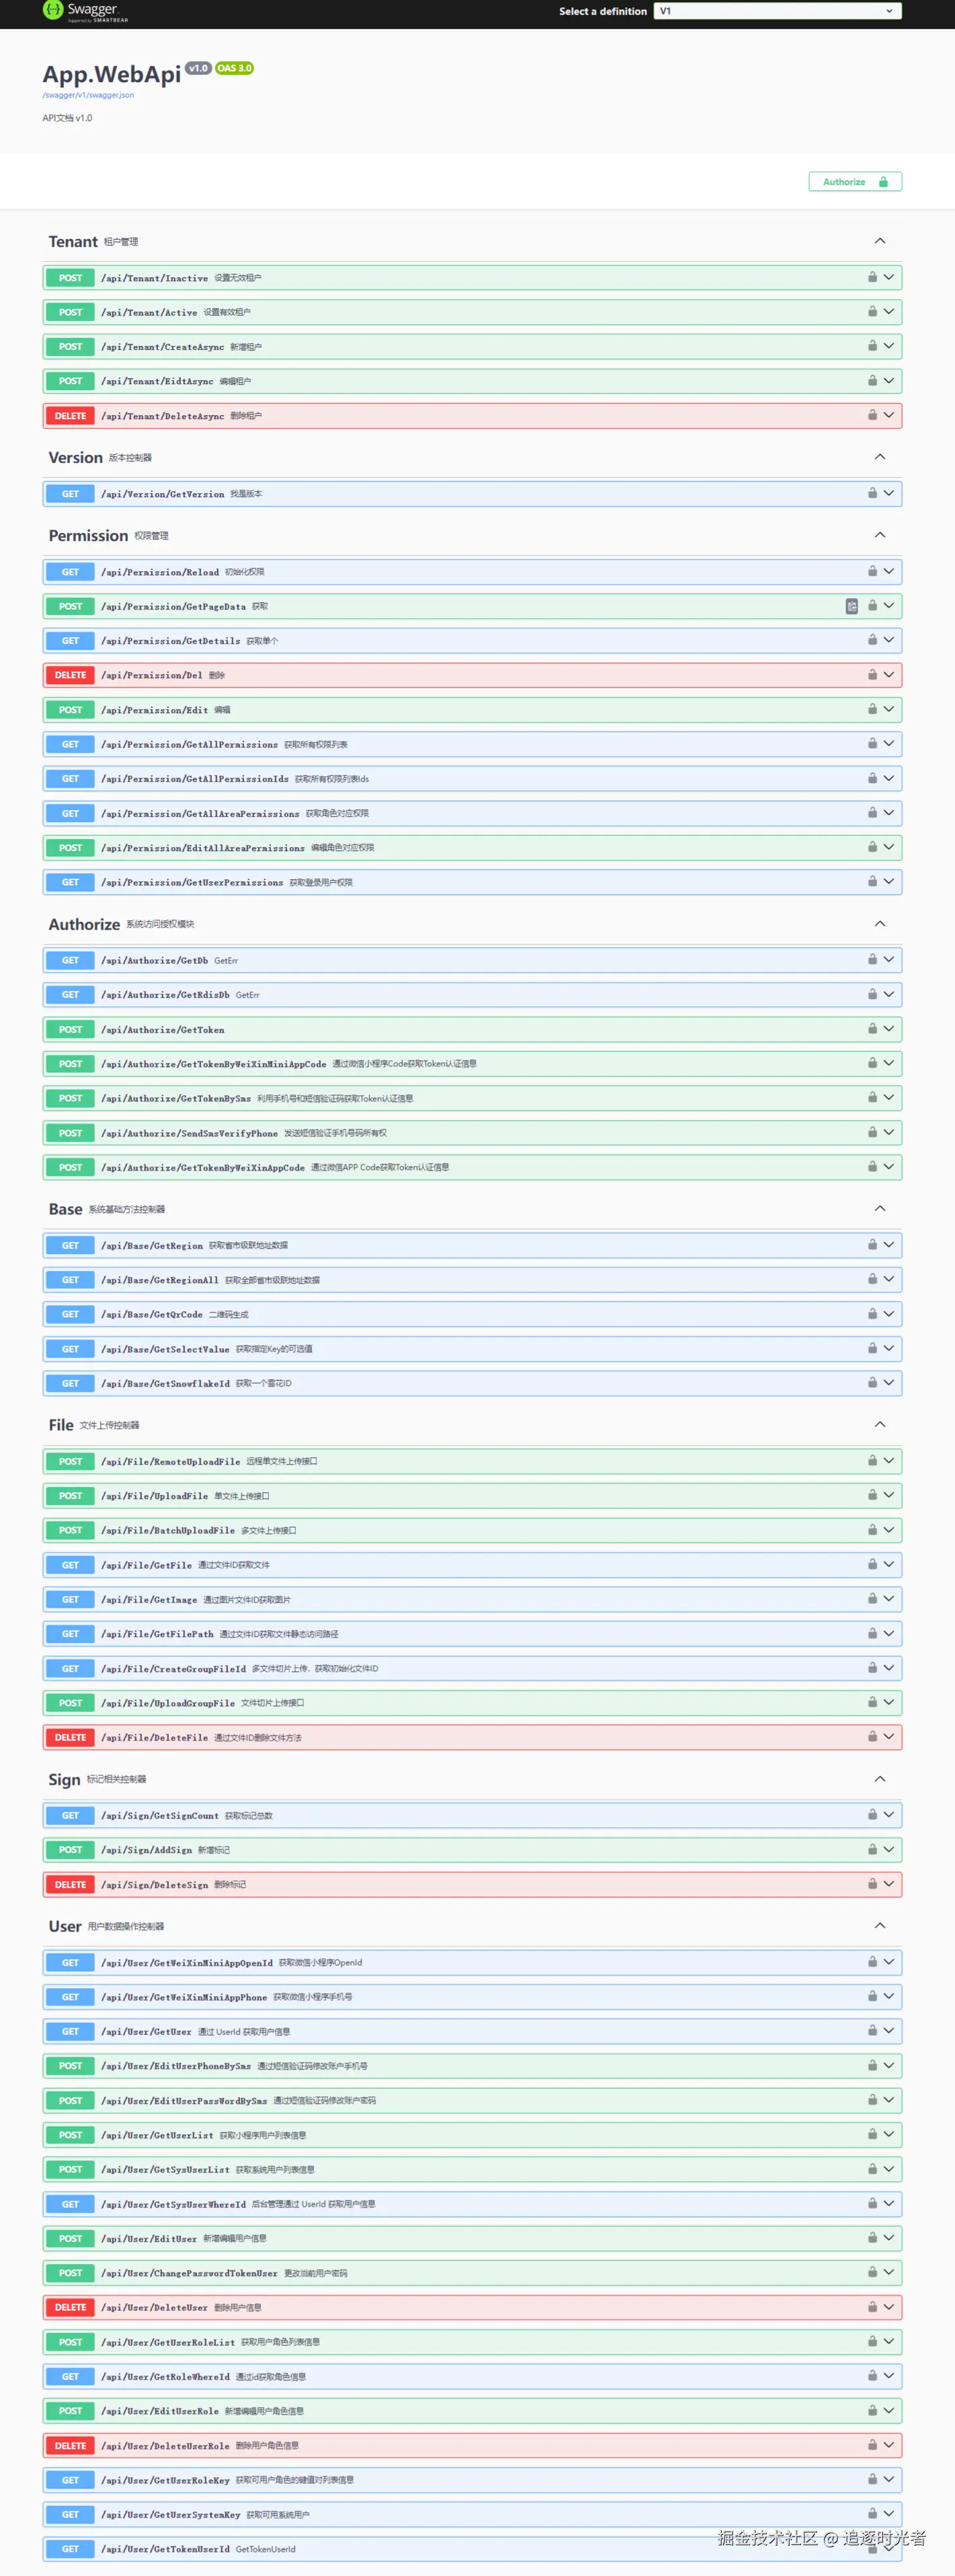Click lock icon on /api/File/UploadFile row

(x=872, y=1494)
